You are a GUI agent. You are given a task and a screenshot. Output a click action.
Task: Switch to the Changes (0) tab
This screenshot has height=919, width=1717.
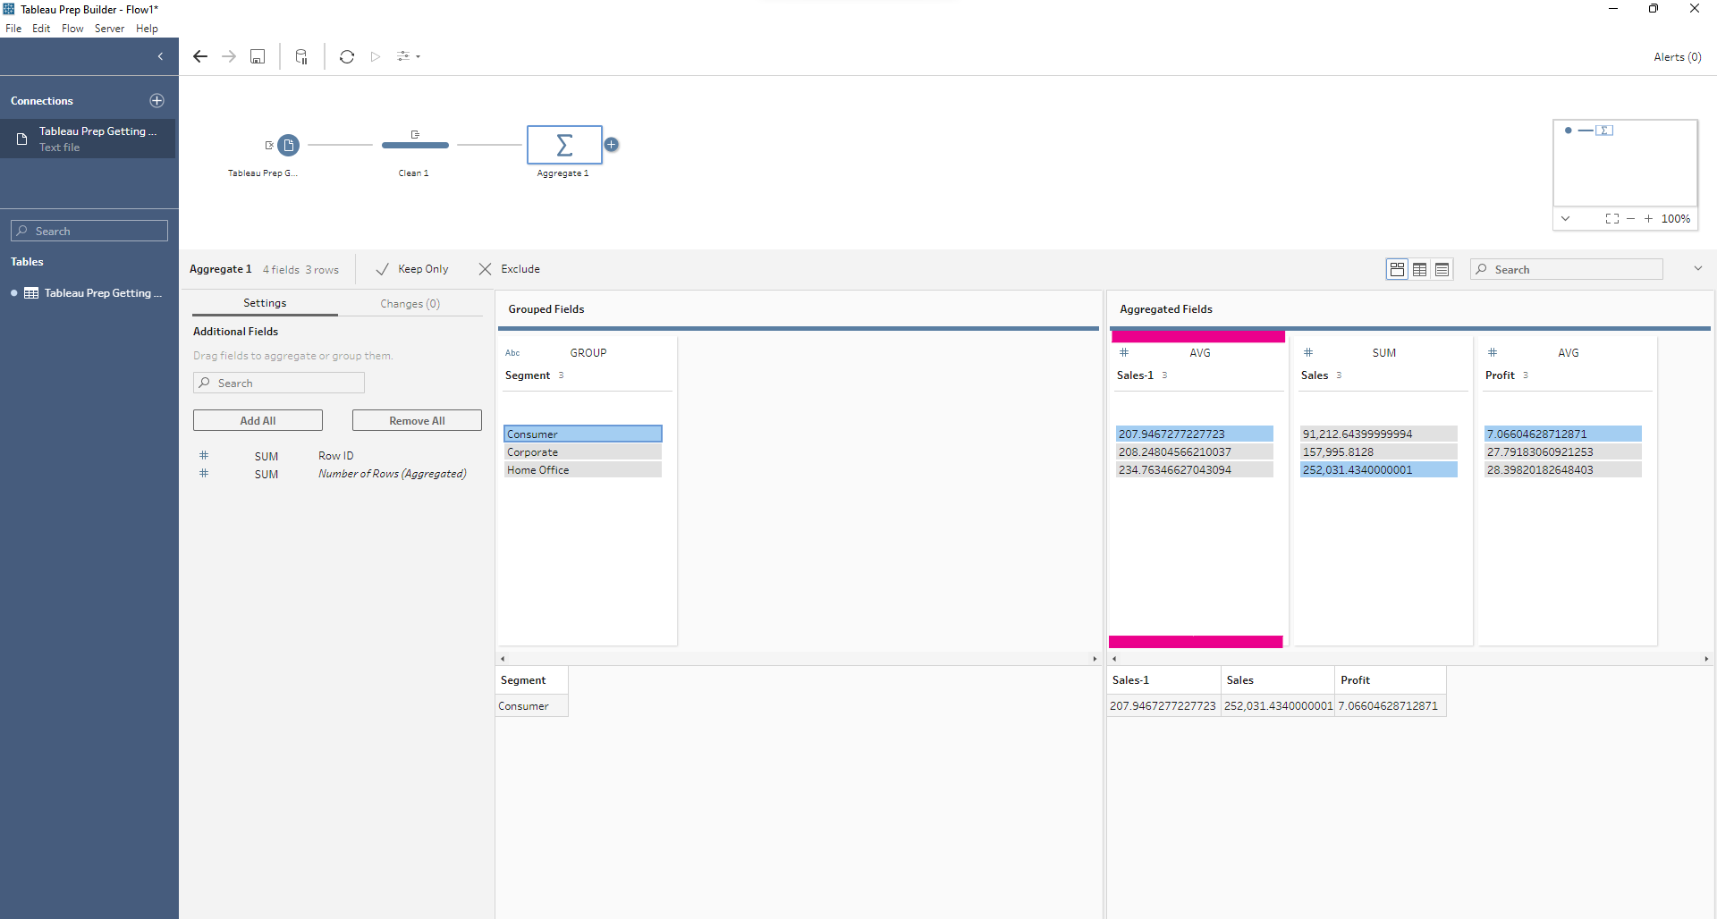click(410, 304)
